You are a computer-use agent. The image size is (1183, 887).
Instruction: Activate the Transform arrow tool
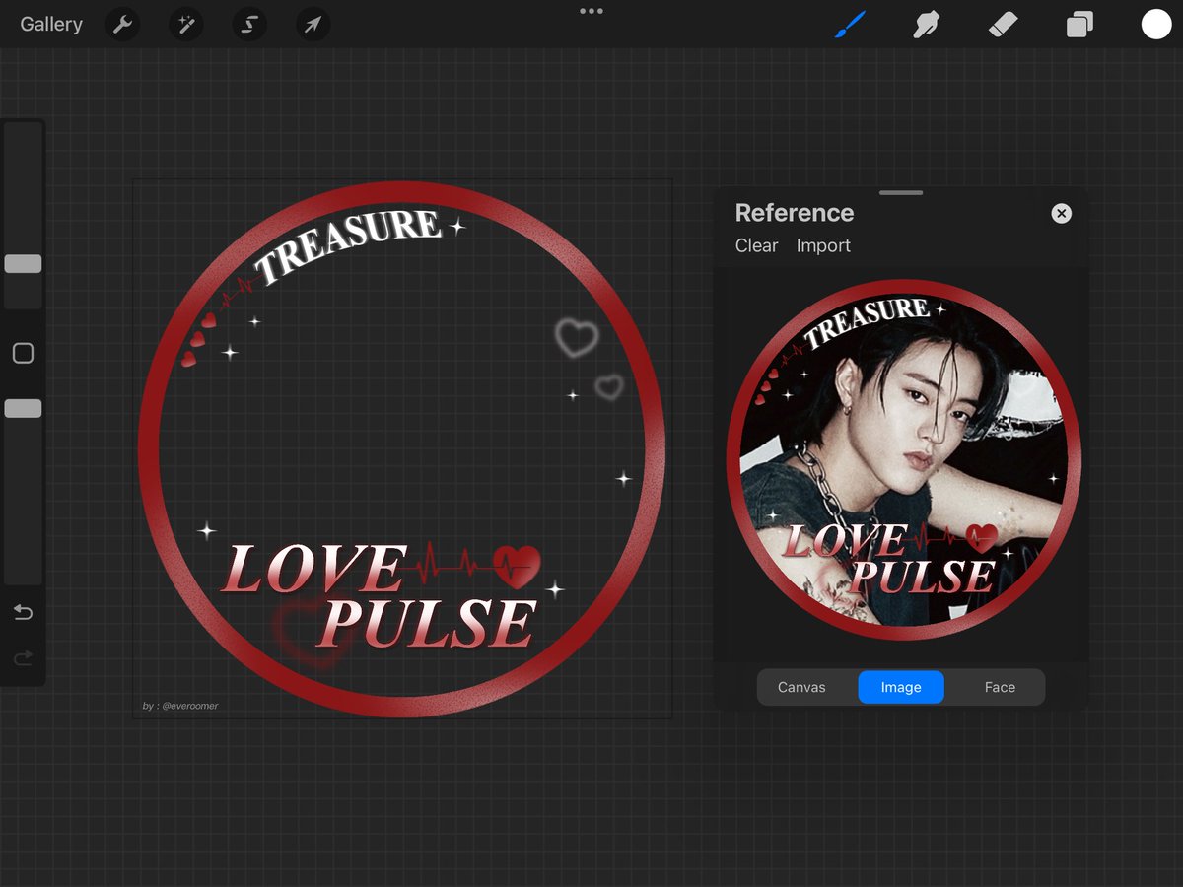313,25
